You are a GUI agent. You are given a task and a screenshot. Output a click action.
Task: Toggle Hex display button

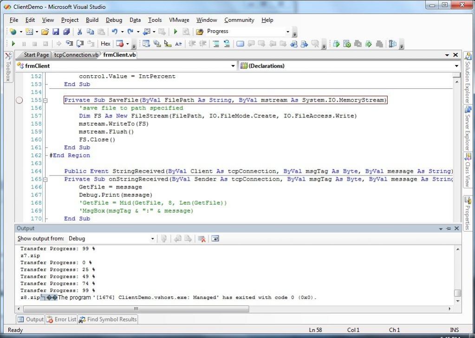[105, 44]
